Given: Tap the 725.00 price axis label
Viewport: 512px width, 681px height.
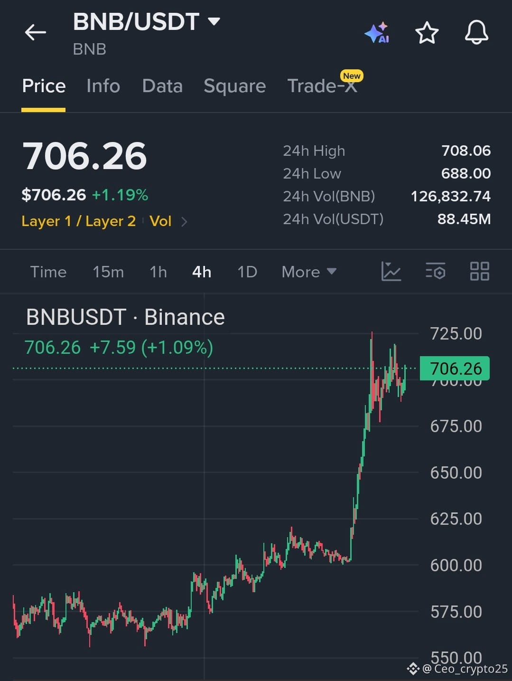Looking at the screenshot, I should [x=456, y=334].
